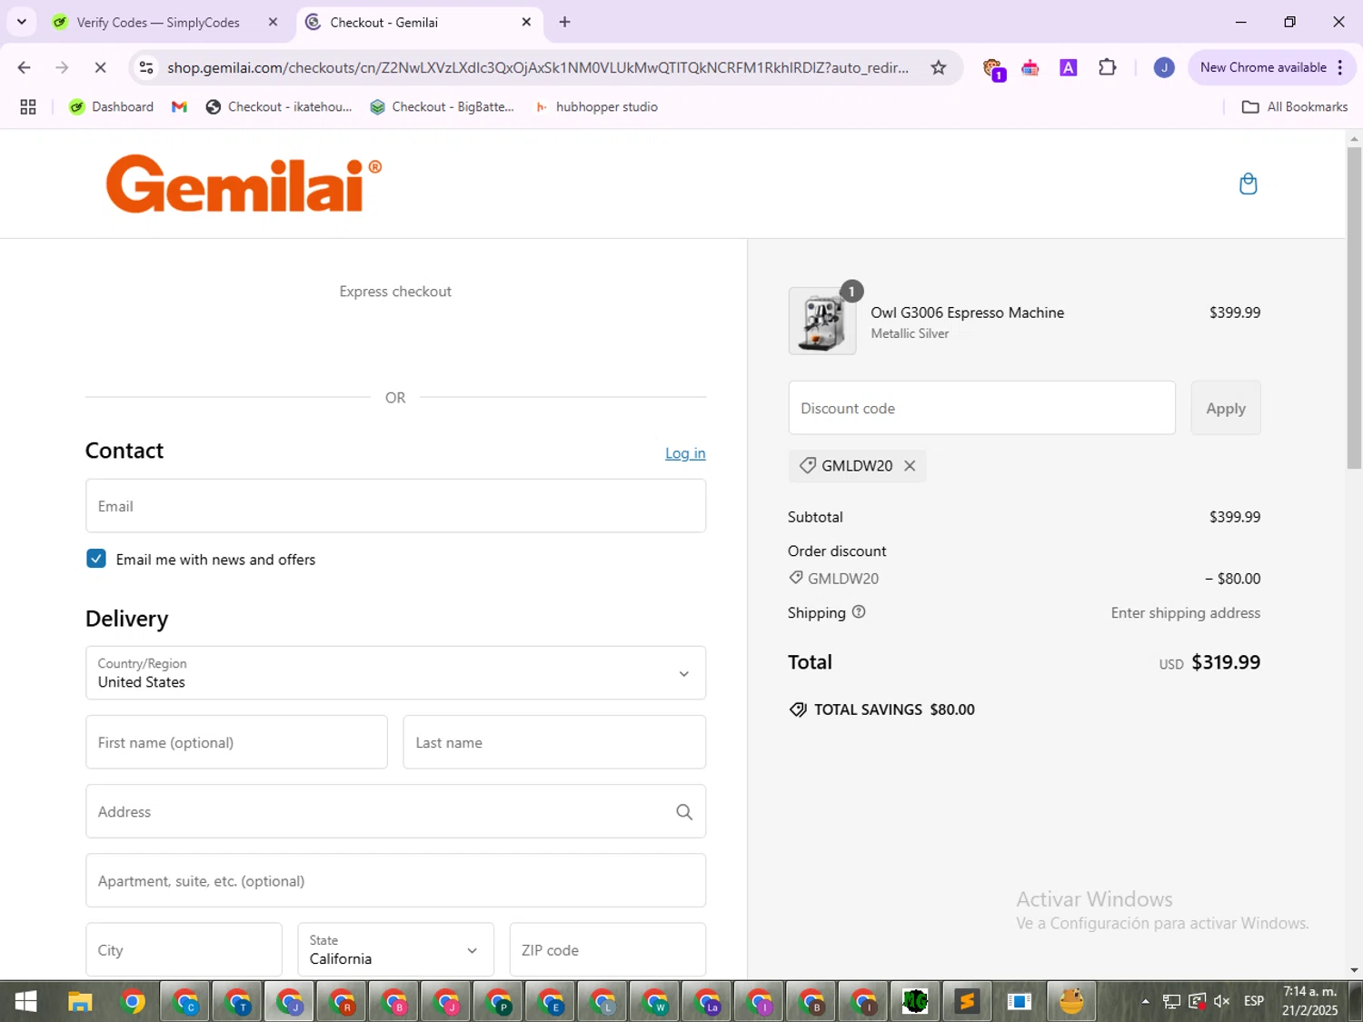Click the City input field
This screenshot has height=1022, width=1363.
[184, 950]
